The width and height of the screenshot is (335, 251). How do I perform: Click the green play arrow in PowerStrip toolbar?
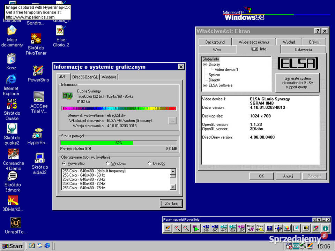pyautogui.click(x=196, y=228)
